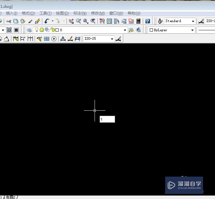This screenshot has width=215, height=199.
Task: Open the Layer Properties Manager icon
Action: coord(29,30)
